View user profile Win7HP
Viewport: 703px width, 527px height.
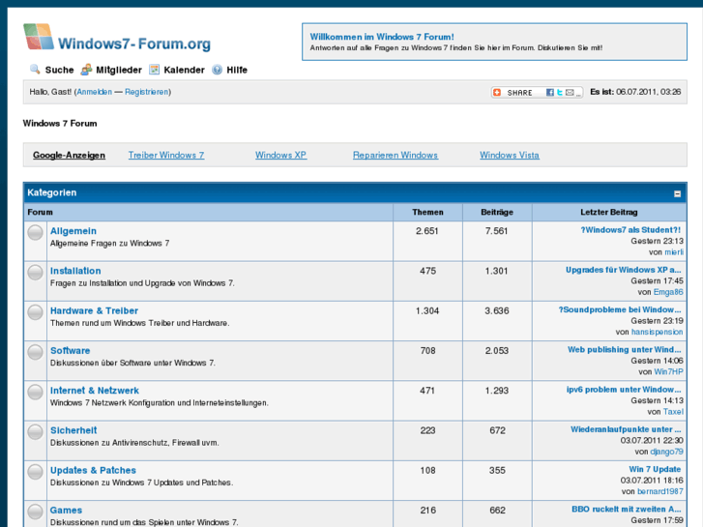coord(668,372)
